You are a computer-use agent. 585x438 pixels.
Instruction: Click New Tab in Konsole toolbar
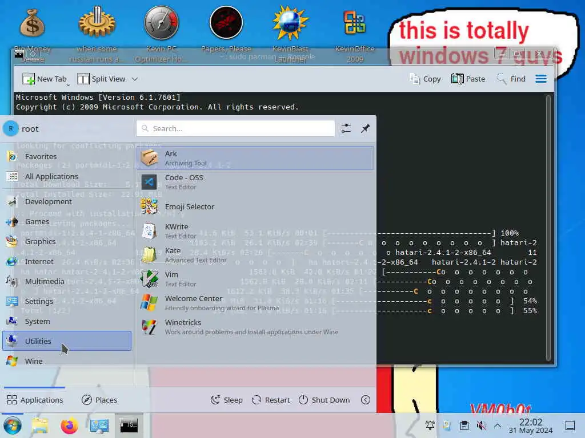(x=45, y=79)
